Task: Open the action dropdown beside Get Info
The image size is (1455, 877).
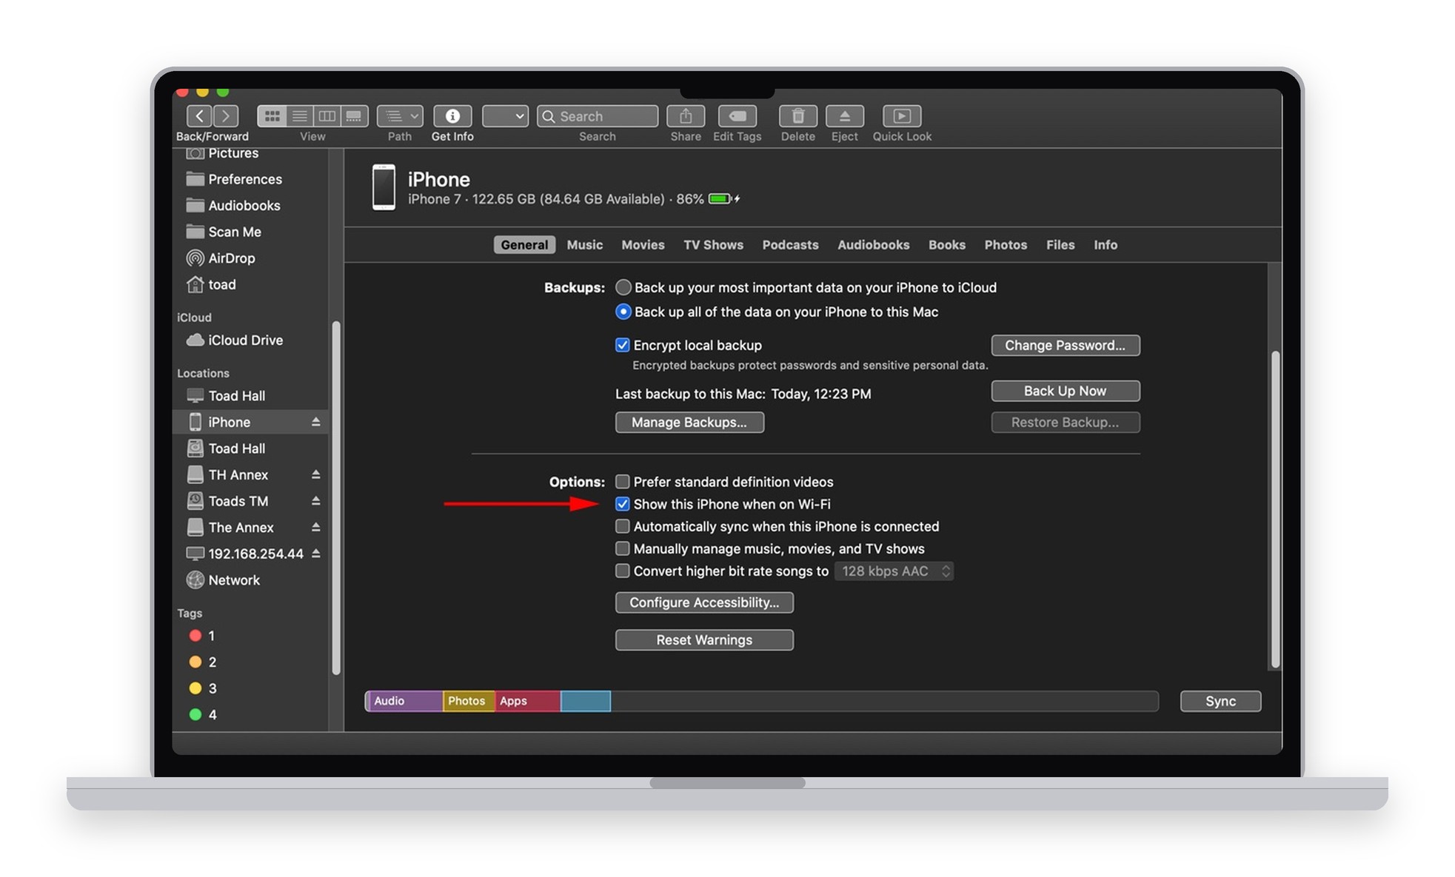Action: 505,116
